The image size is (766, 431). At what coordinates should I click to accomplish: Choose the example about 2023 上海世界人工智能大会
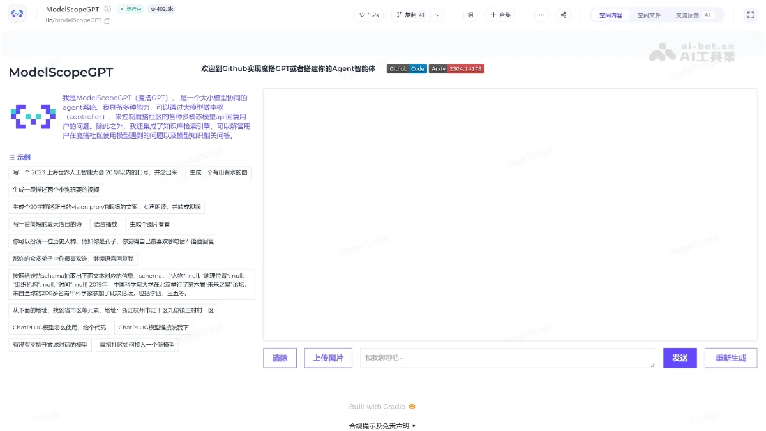pos(95,172)
